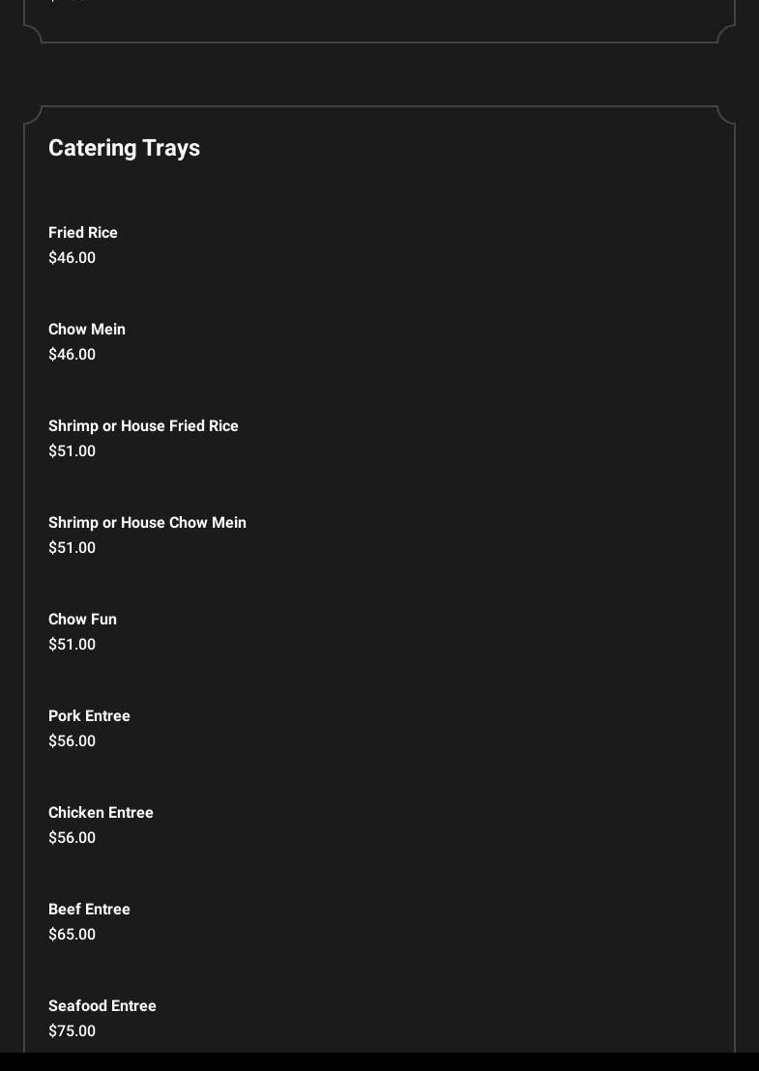Select the Pork Entree tray

point(89,716)
